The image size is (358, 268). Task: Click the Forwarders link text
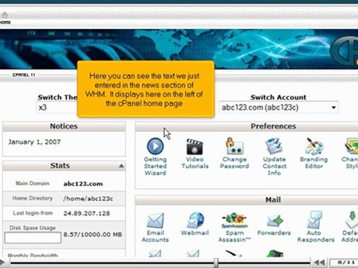(274, 233)
